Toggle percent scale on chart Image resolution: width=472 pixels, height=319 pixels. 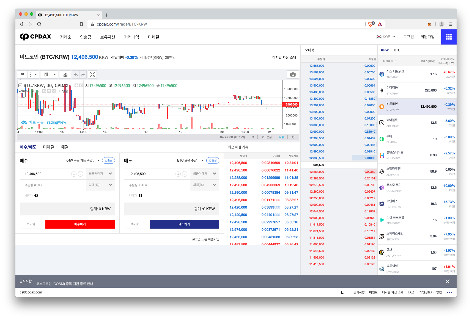click(x=253, y=137)
